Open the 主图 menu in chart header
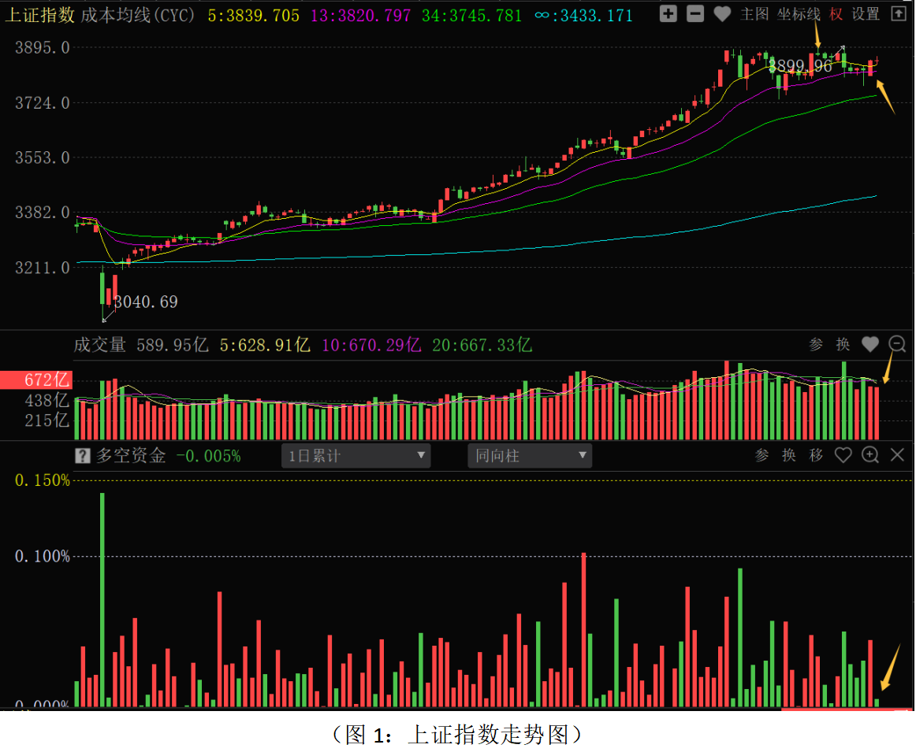The image size is (916, 752). point(754,14)
